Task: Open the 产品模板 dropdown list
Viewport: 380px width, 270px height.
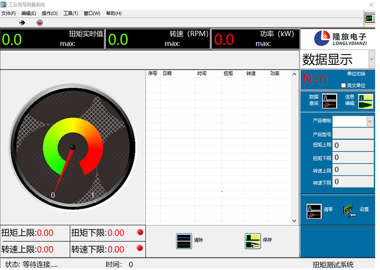Action: point(370,121)
